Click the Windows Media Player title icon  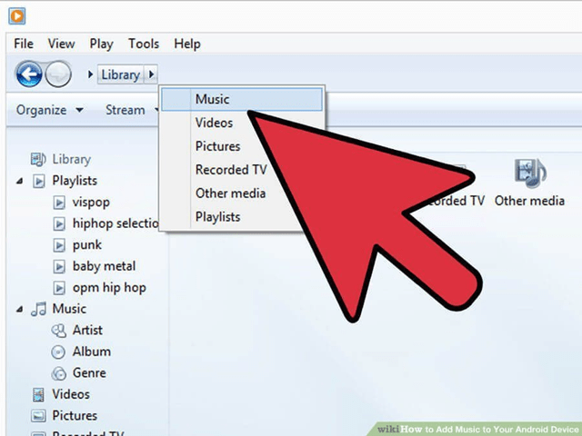[17, 16]
